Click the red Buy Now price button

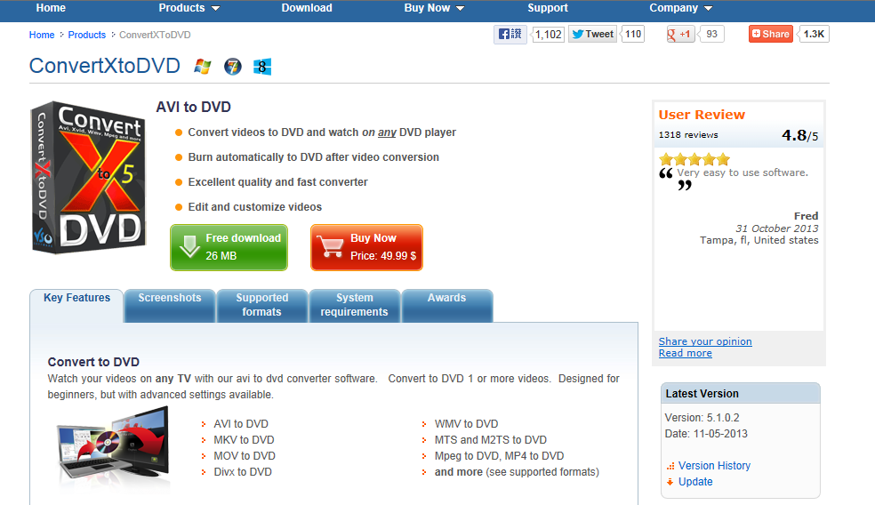[366, 247]
